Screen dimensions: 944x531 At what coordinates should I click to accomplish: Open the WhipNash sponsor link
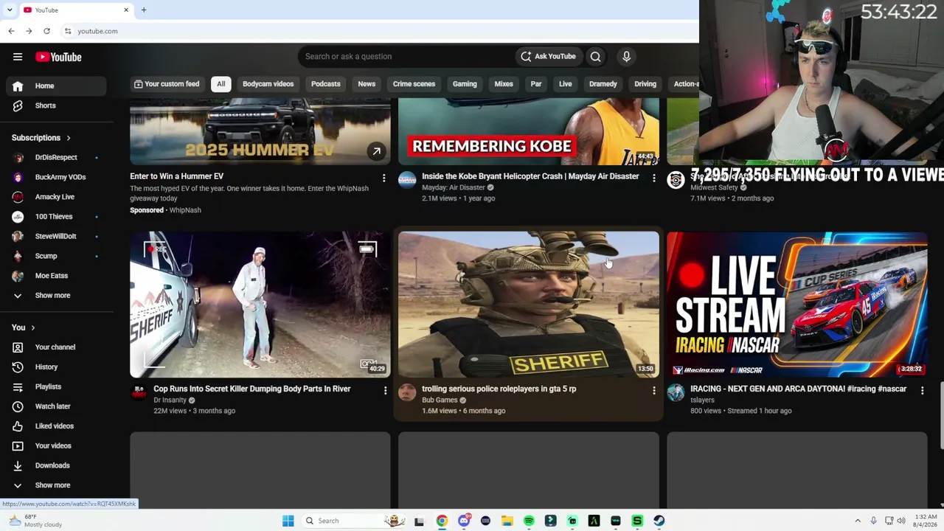(x=185, y=210)
